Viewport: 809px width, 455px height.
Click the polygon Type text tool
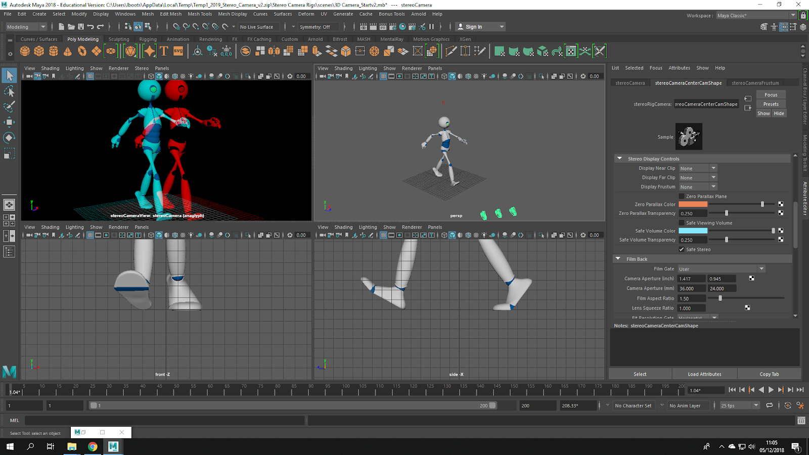pos(164,51)
